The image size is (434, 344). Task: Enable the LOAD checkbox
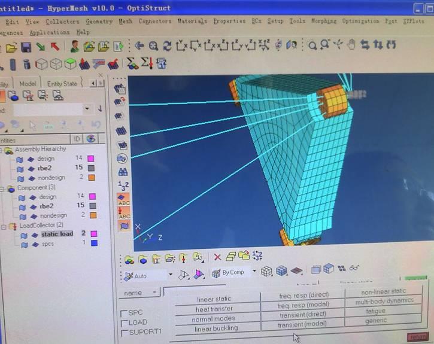[x=125, y=323]
